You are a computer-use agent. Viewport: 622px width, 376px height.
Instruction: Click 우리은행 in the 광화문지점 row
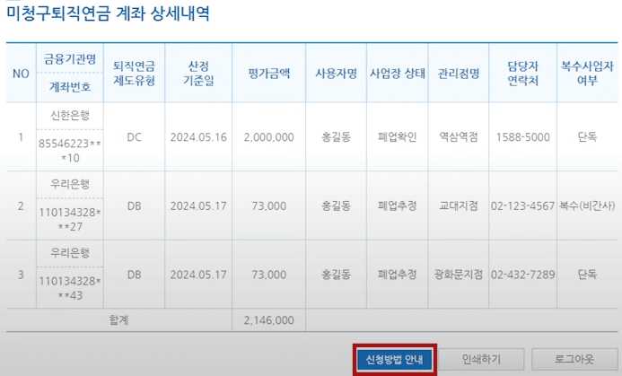tap(70, 253)
